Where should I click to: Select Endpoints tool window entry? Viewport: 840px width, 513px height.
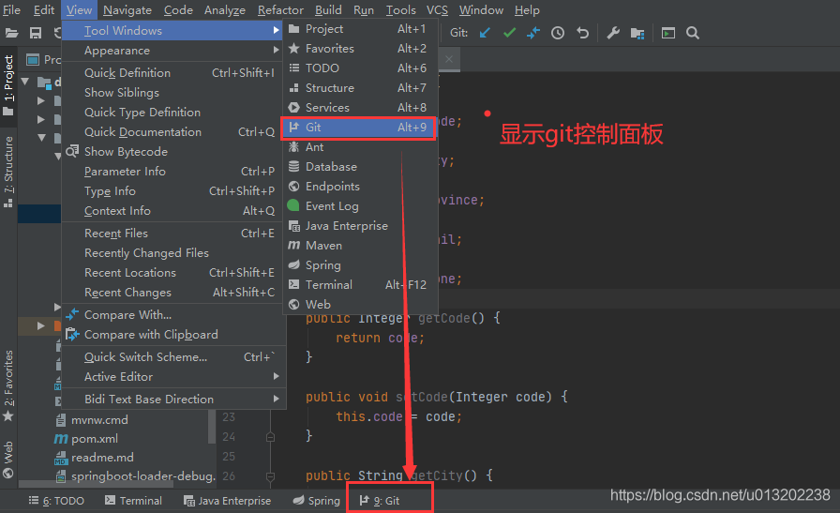pyautogui.click(x=359, y=187)
